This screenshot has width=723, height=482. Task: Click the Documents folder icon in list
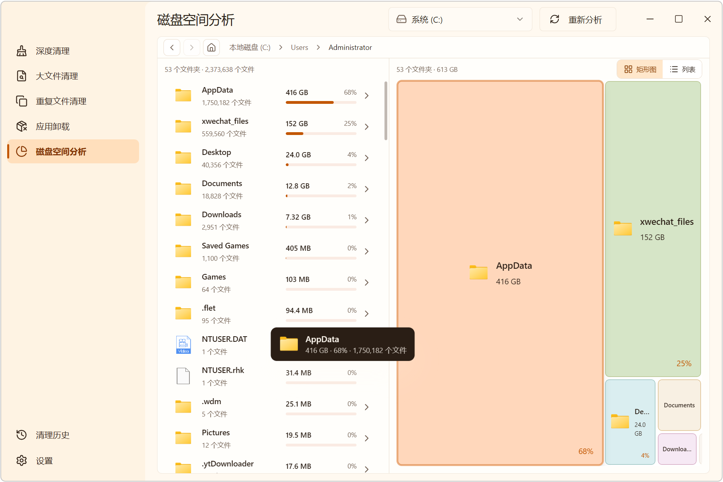click(x=183, y=188)
